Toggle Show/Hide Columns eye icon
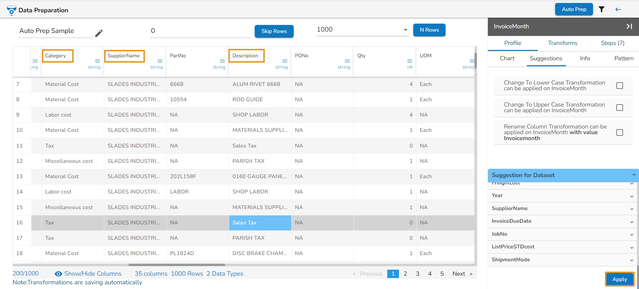 click(58, 274)
